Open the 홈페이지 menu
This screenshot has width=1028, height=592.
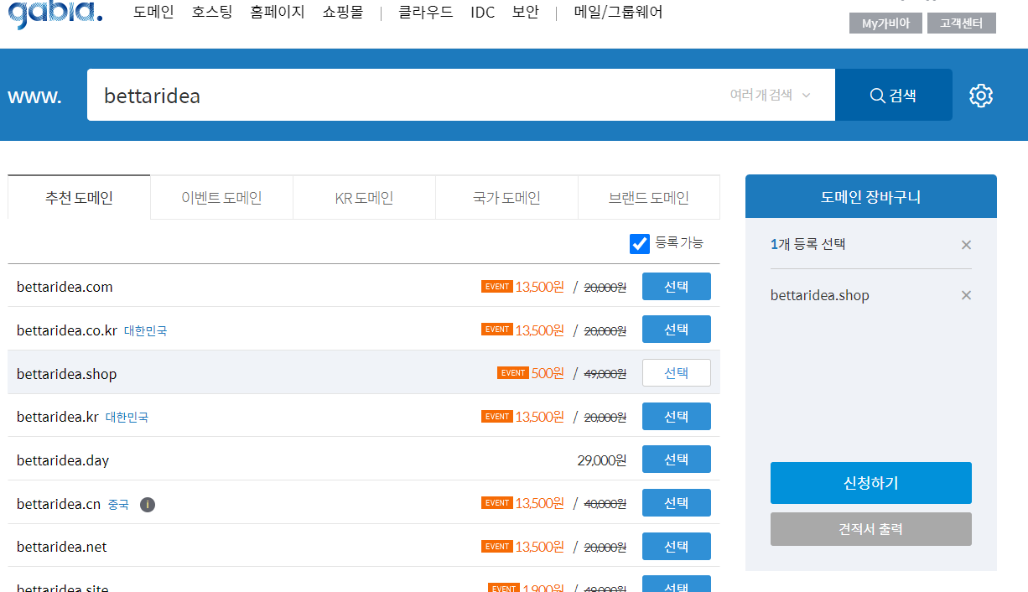(278, 13)
